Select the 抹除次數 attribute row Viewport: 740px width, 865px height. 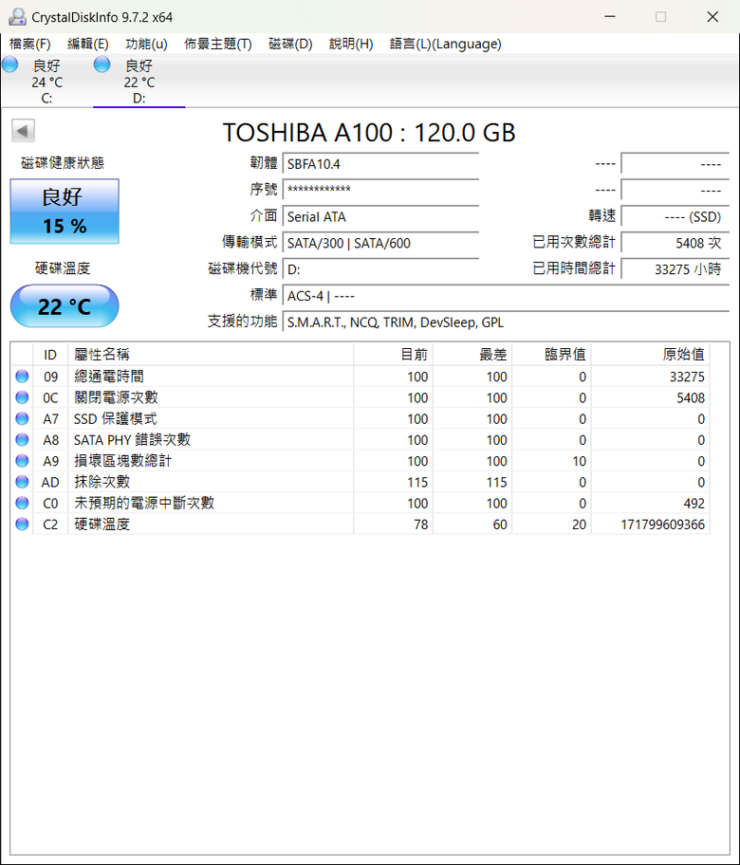361,482
